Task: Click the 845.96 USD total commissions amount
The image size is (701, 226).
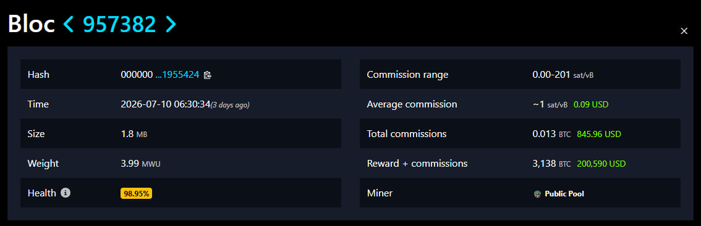Action: (x=599, y=134)
